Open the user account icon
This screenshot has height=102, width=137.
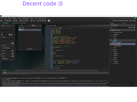[133, 18]
